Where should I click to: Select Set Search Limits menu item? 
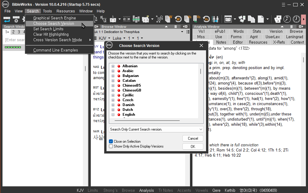point(59,29)
